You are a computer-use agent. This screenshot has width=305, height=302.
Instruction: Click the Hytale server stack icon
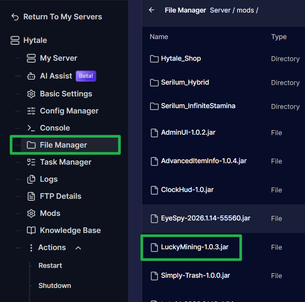point(15,41)
